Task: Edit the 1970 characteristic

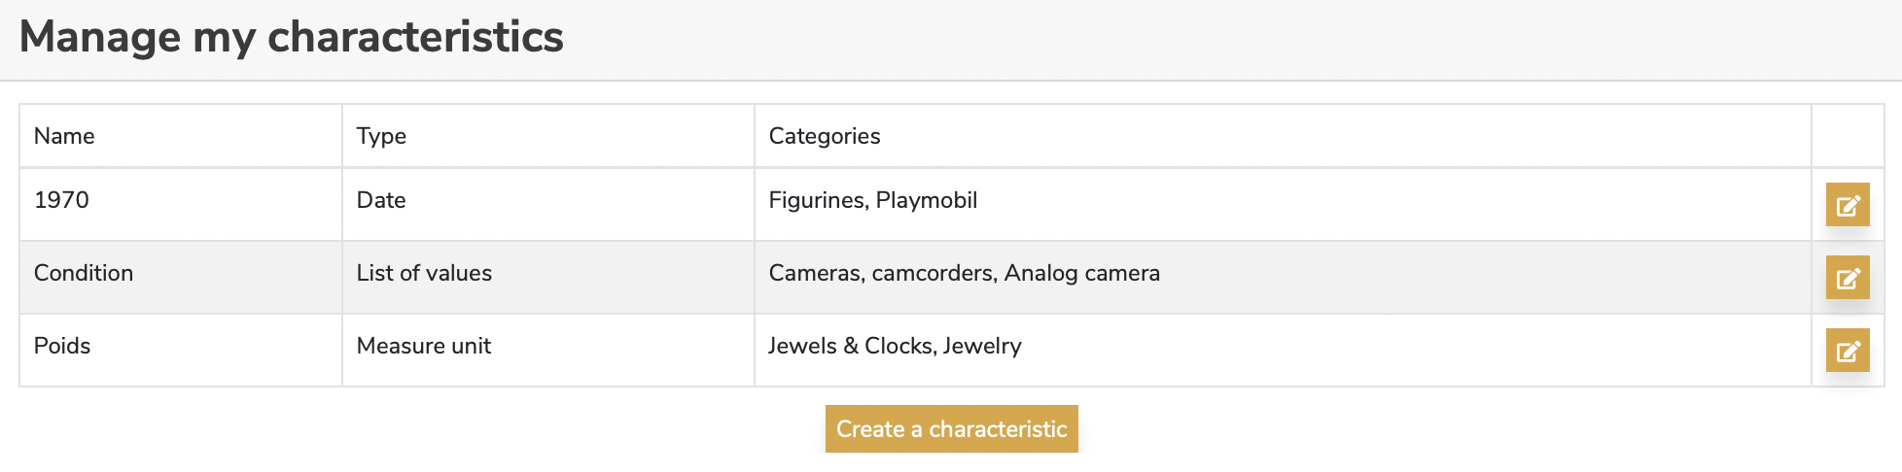Action: [1848, 204]
